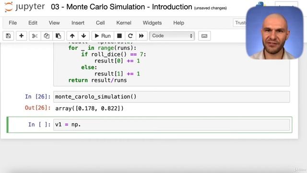Viewport: 307px width, 173px height.
Task: Open the Insert menu
Action: (78, 23)
